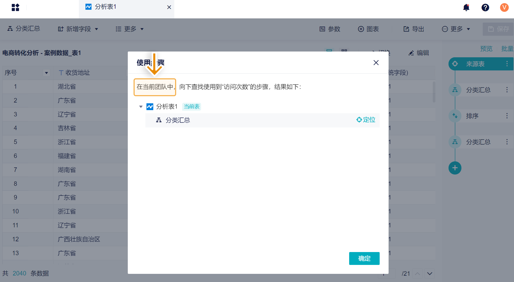Click the 编辑 edit button
This screenshot has height=282, width=514.
point(419,53)
